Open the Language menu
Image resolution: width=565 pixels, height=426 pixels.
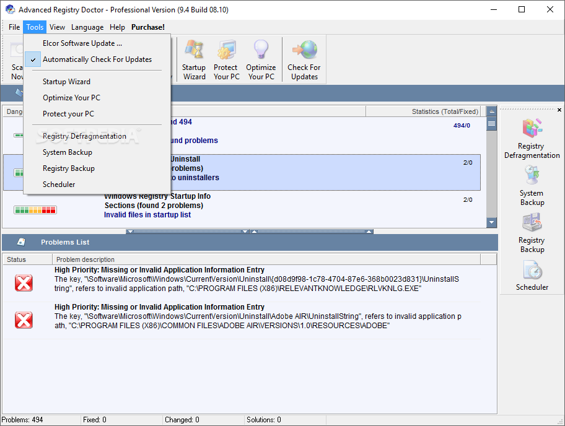(87, 27)
